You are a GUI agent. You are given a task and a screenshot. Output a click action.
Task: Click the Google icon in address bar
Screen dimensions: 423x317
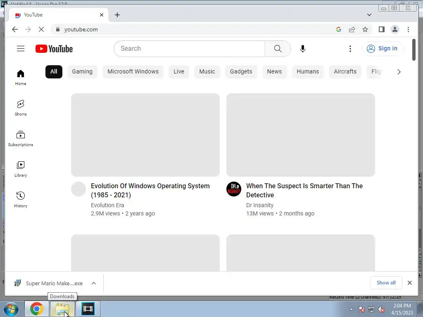pos(339,29)
